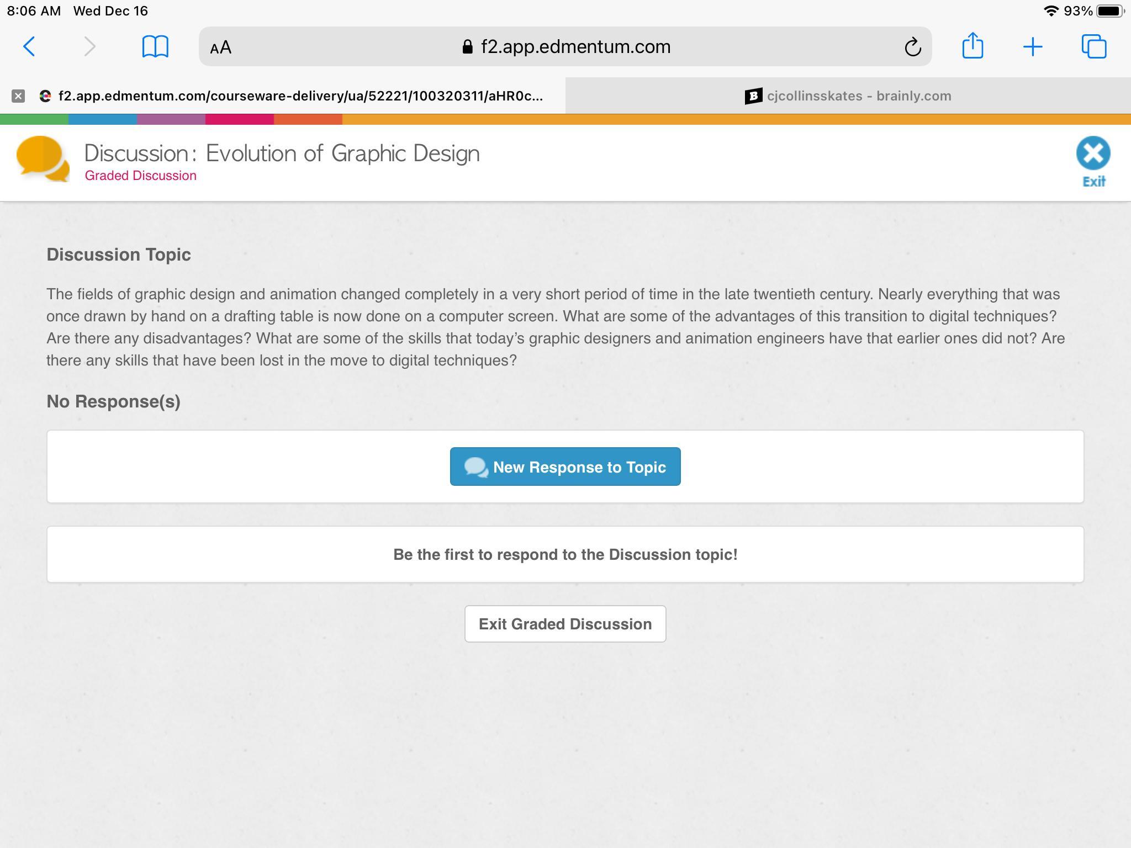
Task: Switch to the brainly.com tab
Action: coord(848,96)
